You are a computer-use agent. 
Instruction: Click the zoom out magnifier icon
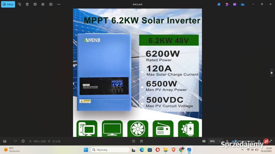(x=227, y=141)
